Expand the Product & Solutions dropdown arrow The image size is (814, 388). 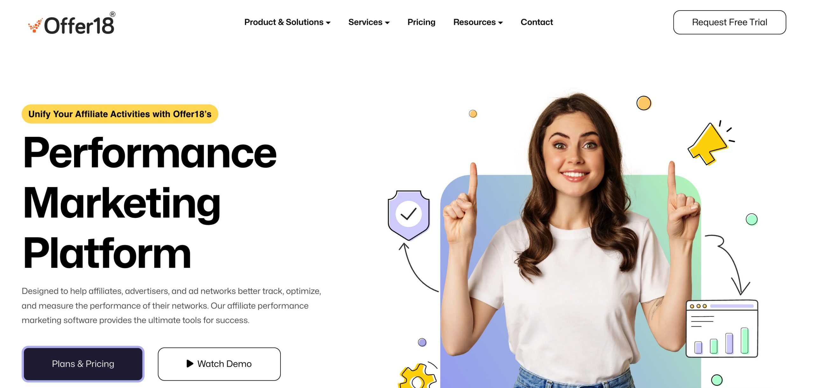[x=328, y=23]
